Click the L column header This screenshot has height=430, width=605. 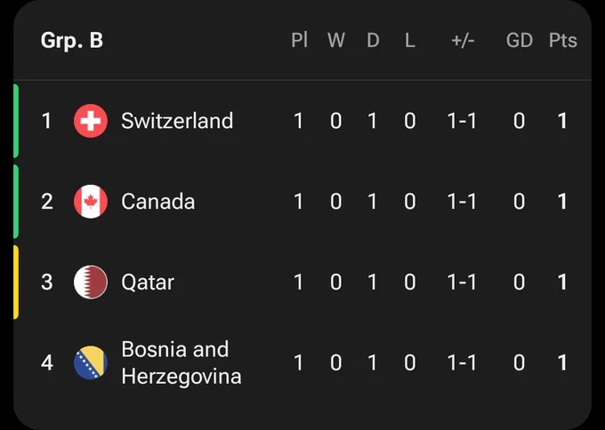pos(410,40)
